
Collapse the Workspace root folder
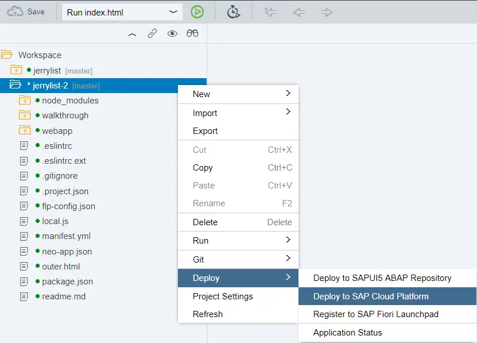(7, 55)
